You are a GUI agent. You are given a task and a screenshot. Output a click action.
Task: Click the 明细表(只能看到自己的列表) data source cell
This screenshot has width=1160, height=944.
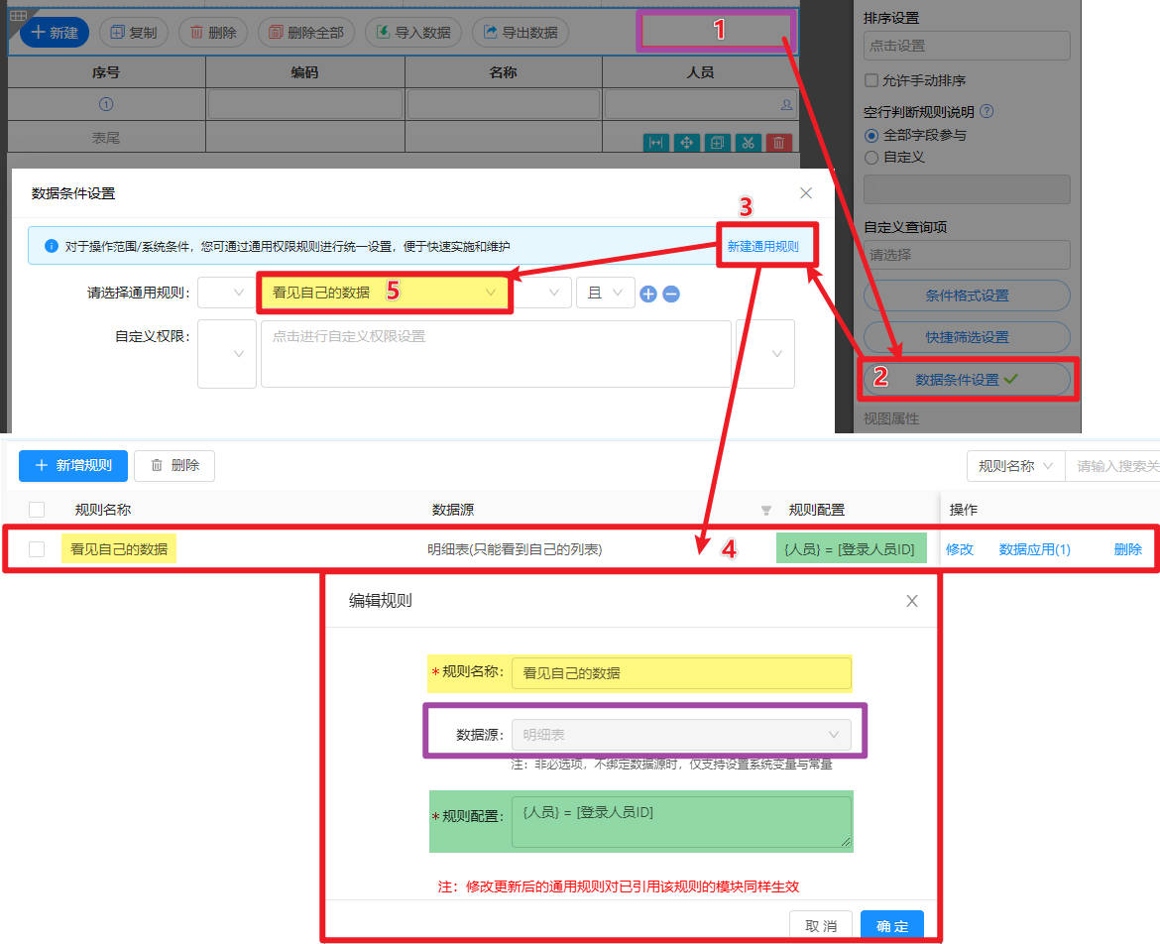tap(515, 549)
